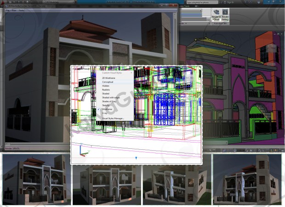
Task: Click the ViewCube in colored conceptual viewport
Action: [271, 48]
